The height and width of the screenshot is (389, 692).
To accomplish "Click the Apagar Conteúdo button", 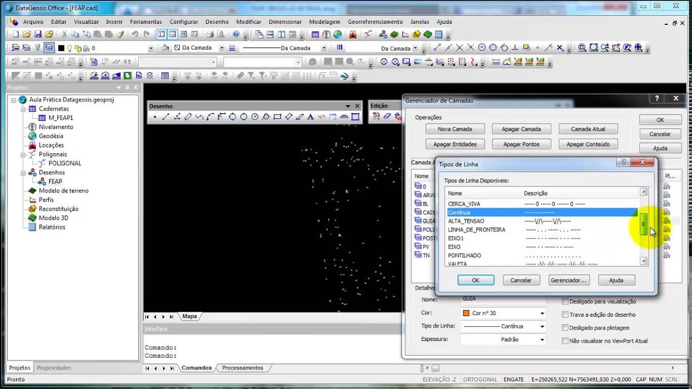I will click(588, 144).
